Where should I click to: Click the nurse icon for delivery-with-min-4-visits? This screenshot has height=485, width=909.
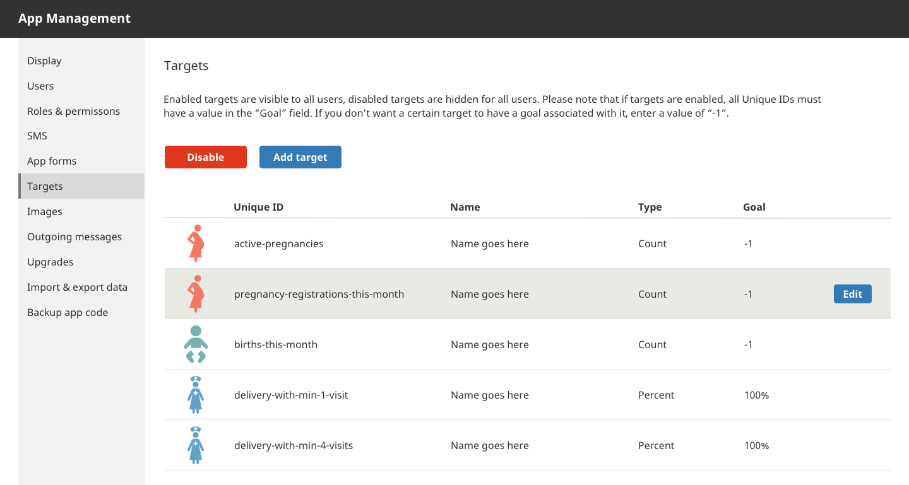[x=196, y=445]
